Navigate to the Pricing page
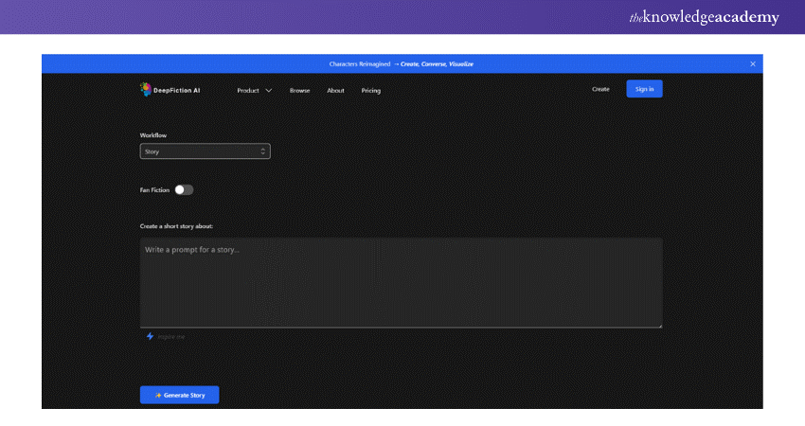The width and height of the screenshot is (805, 426). [x=371, y=90]
